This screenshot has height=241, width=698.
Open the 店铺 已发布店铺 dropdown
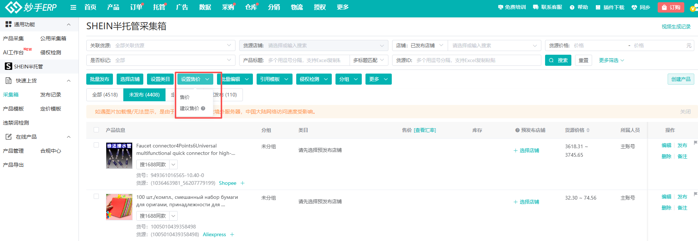click(420, 45)
